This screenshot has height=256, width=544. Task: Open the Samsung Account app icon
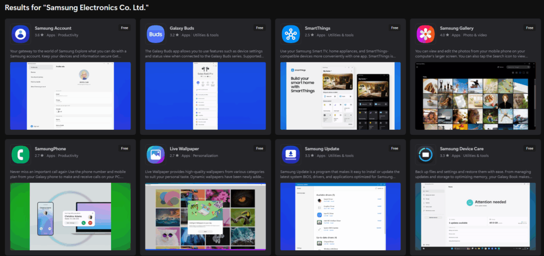pyautogui.click(x=21, y=33)
